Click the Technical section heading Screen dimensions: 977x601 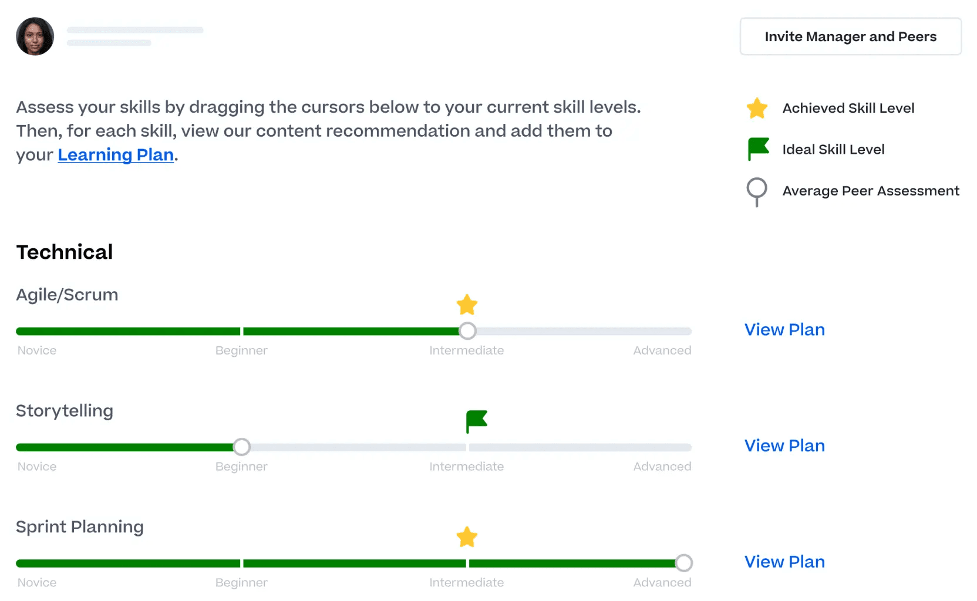click(64, 252)
